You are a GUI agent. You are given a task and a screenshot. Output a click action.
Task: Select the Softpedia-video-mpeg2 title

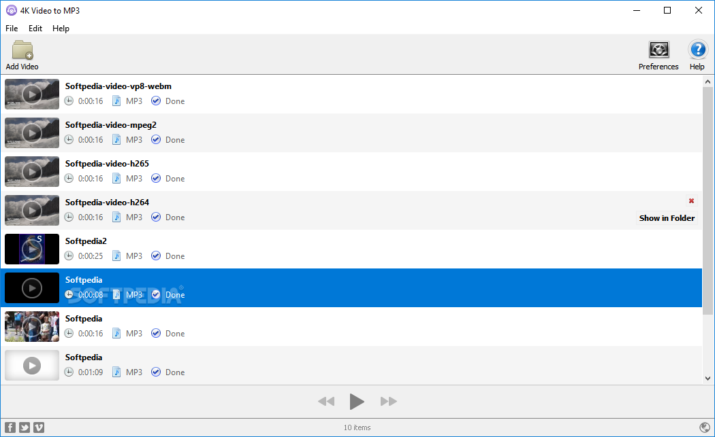pyautogui.click(x=111, y=125)
